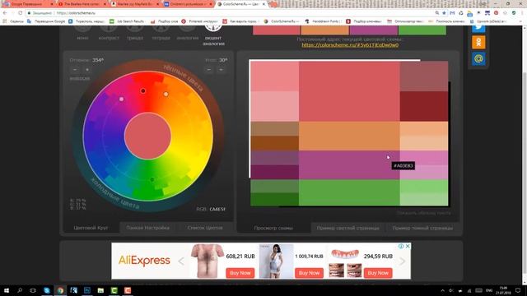Go back with browser back arrow
Image resolution: width=527 pixels, height=296 pixels.
pyautogui.click(x=5, y=13)
